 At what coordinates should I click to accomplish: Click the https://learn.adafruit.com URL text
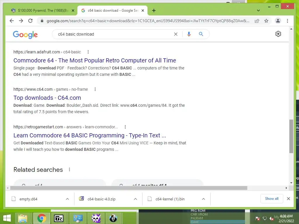coord(36,52)
